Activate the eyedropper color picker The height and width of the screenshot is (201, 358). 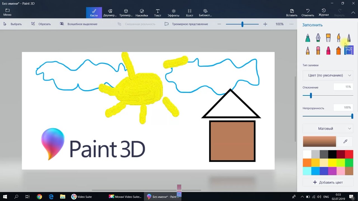[x=345, y=142]
